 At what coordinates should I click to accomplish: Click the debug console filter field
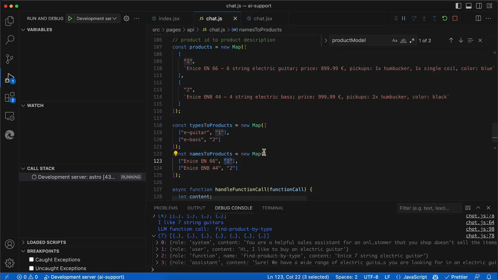tap(429, 208)
